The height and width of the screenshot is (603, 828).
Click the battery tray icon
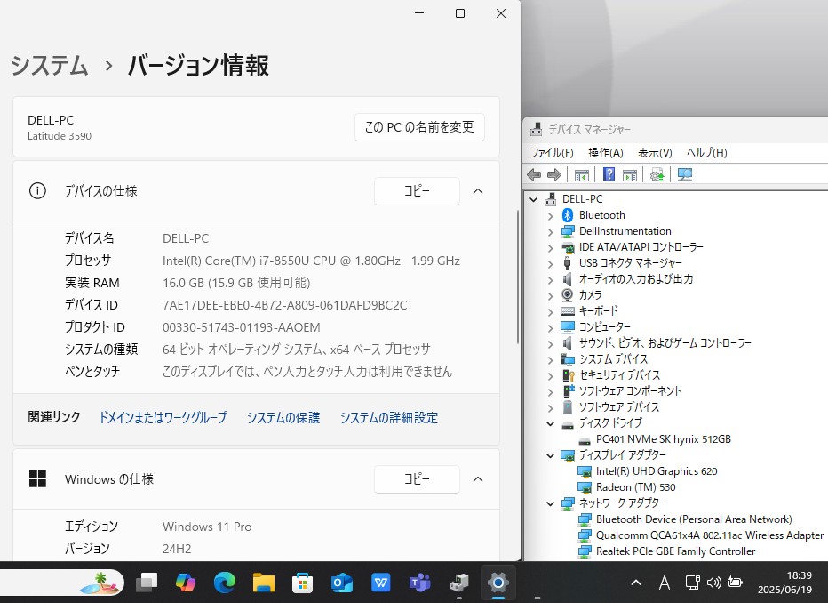tap(735, 583)
